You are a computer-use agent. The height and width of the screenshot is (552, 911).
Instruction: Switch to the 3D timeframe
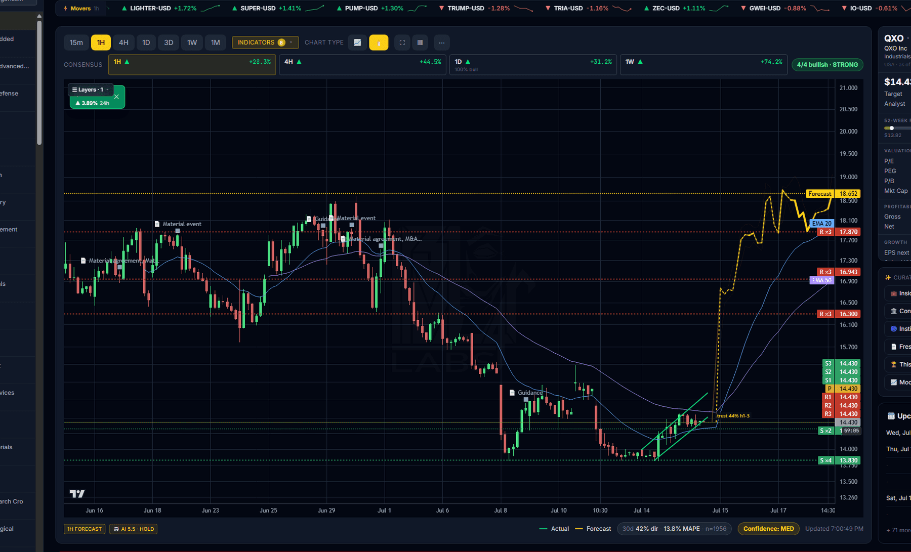tap(169, 43)
